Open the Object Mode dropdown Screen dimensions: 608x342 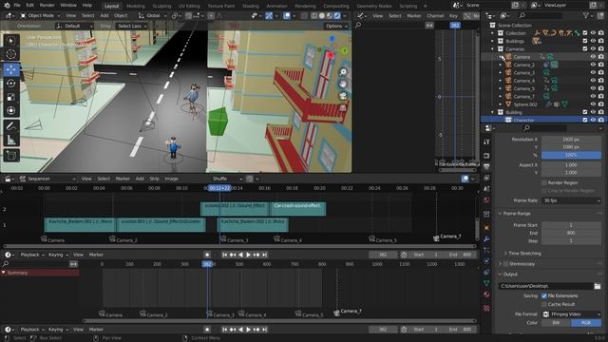[x=40, y=16]
